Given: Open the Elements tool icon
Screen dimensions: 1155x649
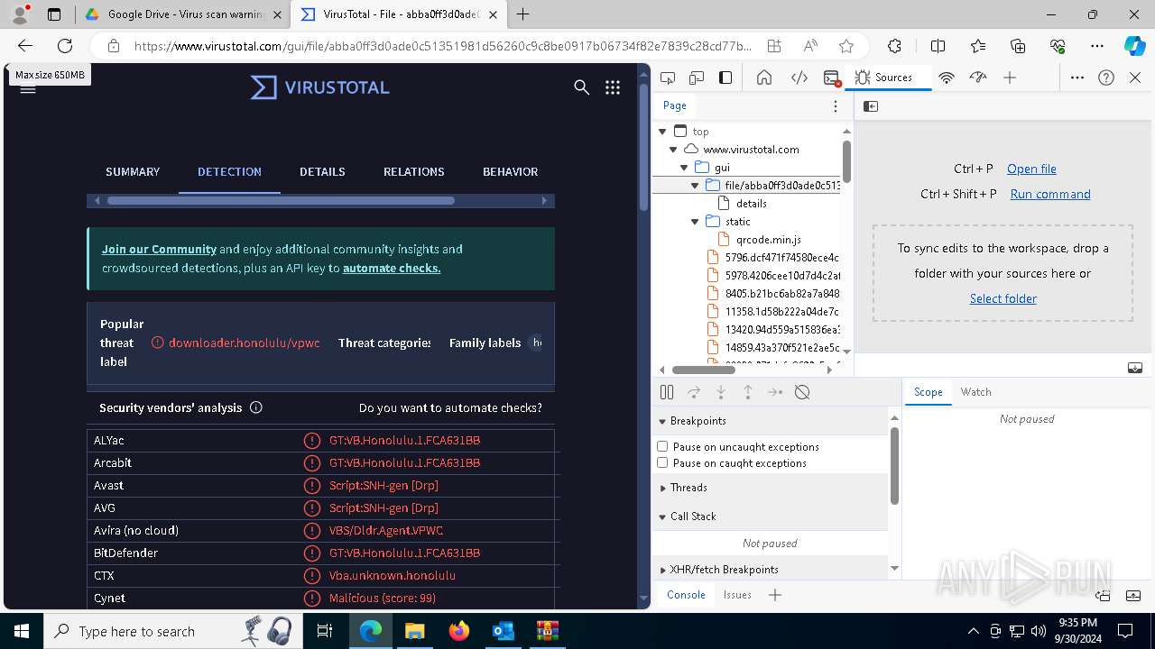Looking at the screenshot, I should [799, 78].
